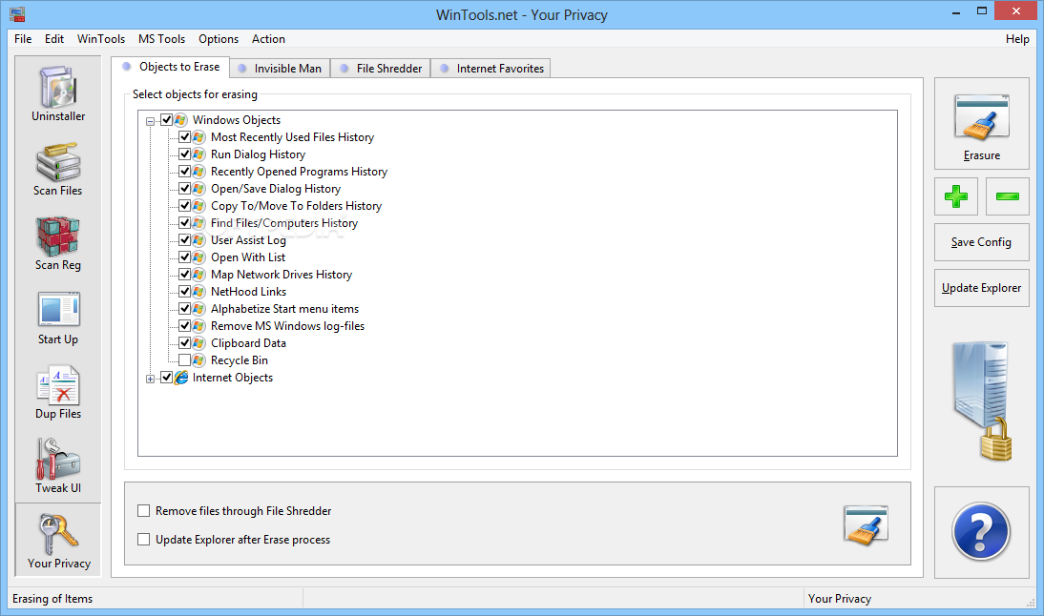Screen dimensions: 1044x616
Task: Click the icon next to Clipboard Data
Action: (198, 343)
